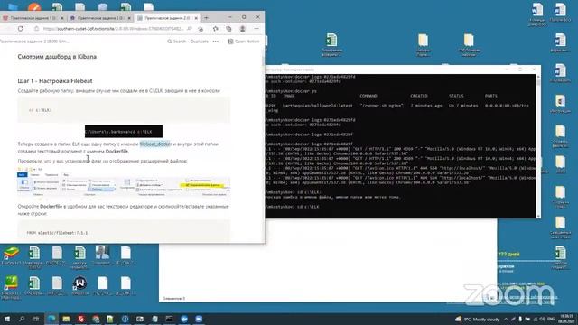Open the Explorer ribbon screenshot with yellow highlight
This screenshot has width=578, height=325.
[124, 182]
